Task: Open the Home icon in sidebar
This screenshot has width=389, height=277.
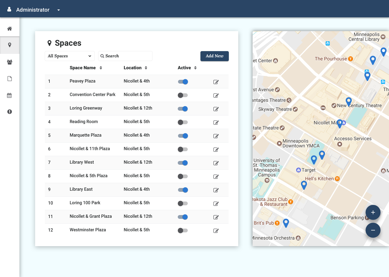Action: 9,29
